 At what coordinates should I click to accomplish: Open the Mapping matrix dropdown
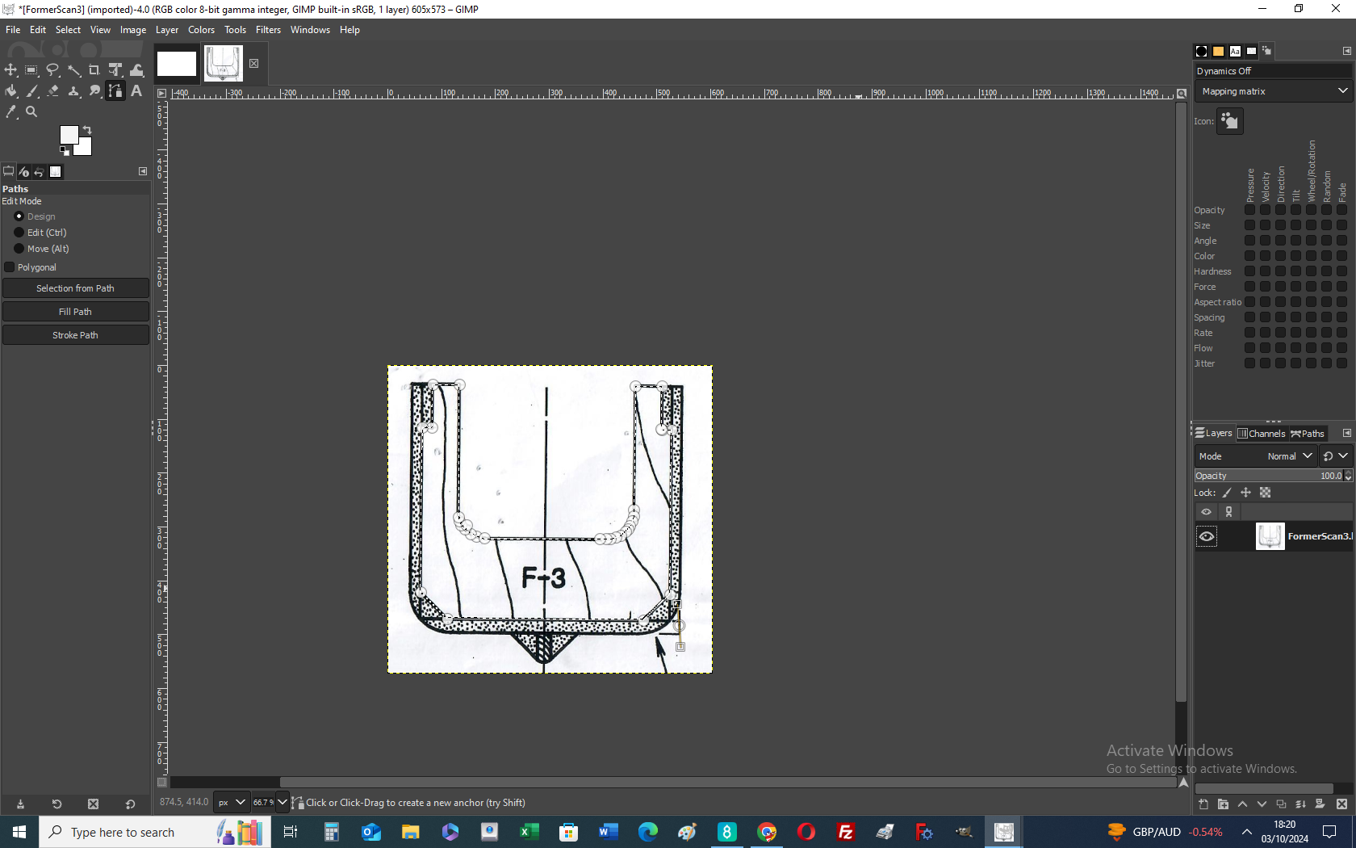(x=1273, y=91)
